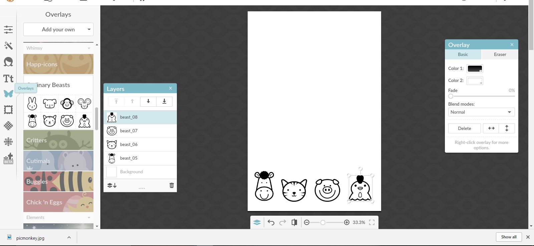
Task: Select the cat overlay on canvas
Action: 294,190
